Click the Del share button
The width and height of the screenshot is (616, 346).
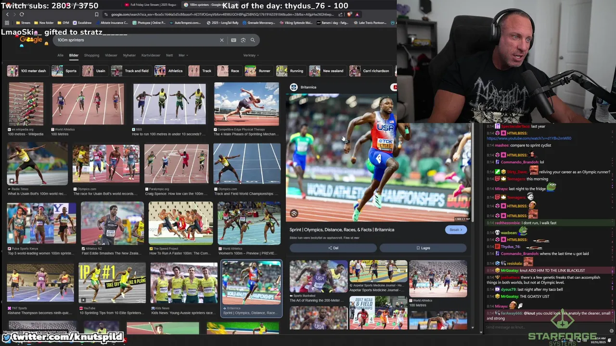[333, 248]
